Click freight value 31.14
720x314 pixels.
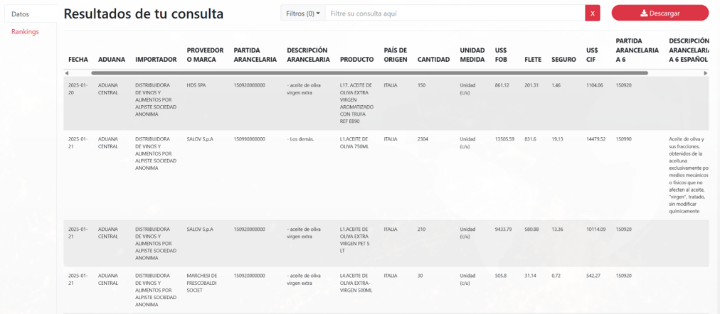click(x=531, y=276)
